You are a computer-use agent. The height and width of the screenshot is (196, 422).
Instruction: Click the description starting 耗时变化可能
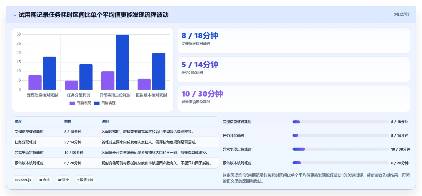coord(157,163)
